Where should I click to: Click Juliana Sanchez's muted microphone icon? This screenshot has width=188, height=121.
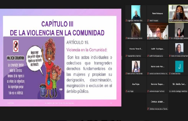pos(170,74)
